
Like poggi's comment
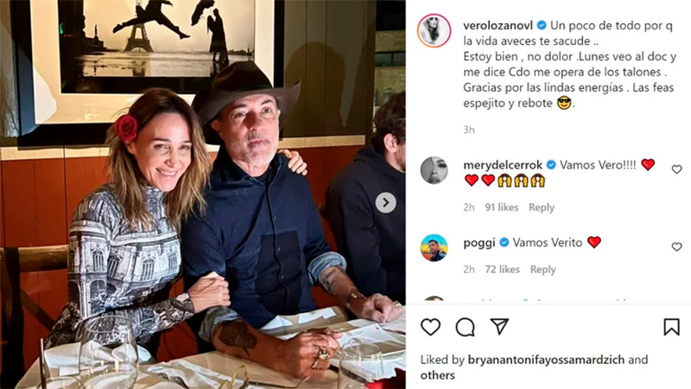point(676,247)
